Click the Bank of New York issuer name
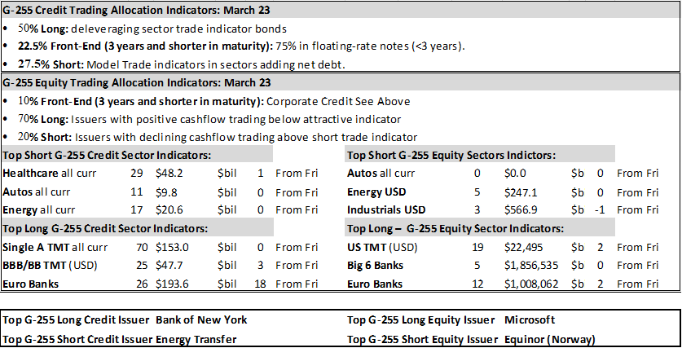Image resolution: width=682 pixels, height=348 pixels. click(201, 320)
